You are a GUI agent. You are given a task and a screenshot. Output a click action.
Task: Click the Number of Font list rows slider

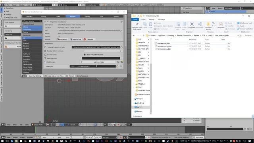(102, 51)
